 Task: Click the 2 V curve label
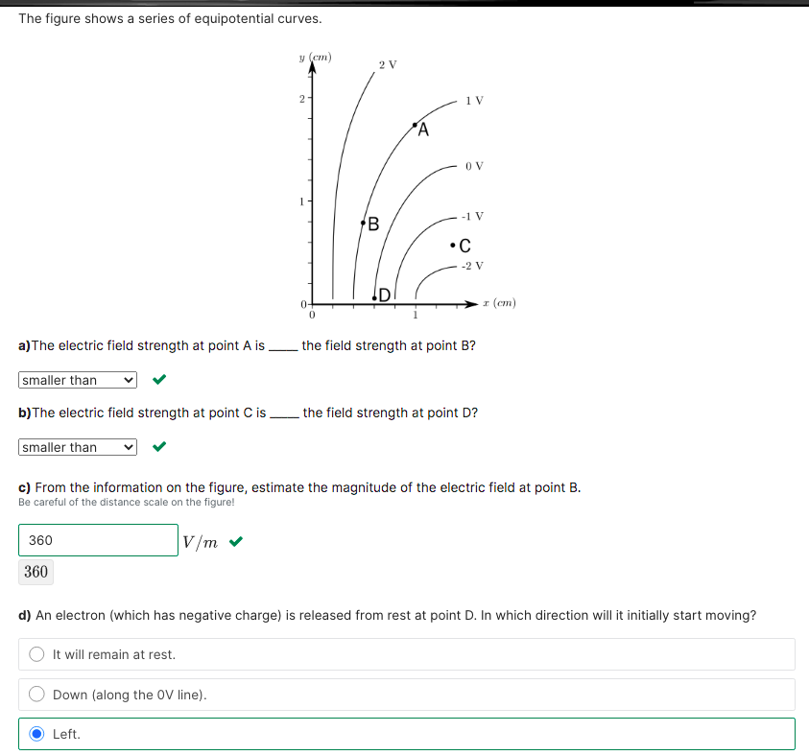pyautogui.click(x=388, y=64)
